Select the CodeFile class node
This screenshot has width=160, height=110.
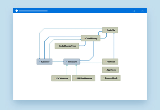[110, 30]
